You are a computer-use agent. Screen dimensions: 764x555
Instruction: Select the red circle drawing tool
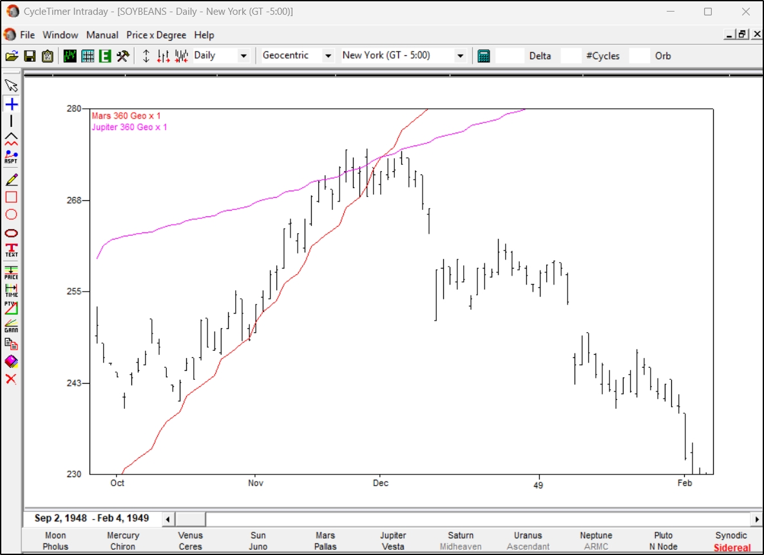pyautogui.click(x=10, y=214)
